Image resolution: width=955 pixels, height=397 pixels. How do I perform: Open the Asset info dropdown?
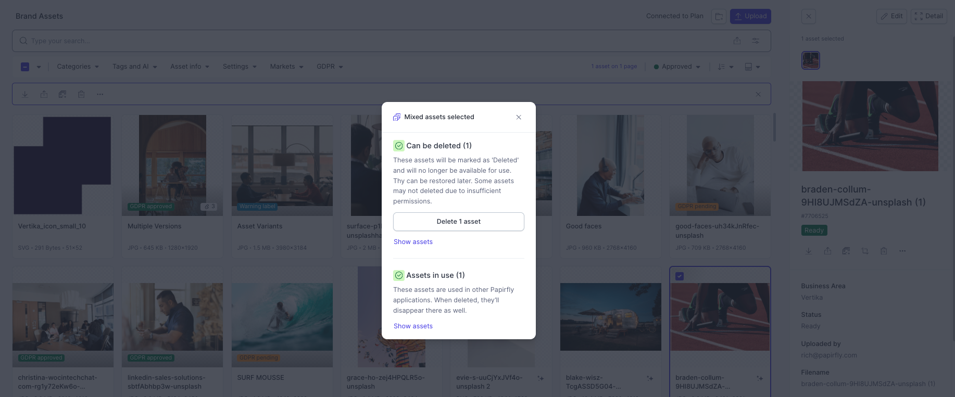(x=190, y=67)
